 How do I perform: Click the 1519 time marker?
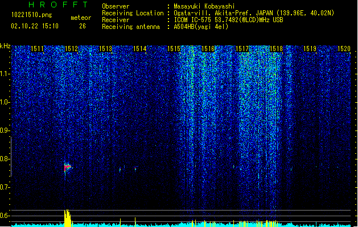pyautogui.click(x=310, y=49)
